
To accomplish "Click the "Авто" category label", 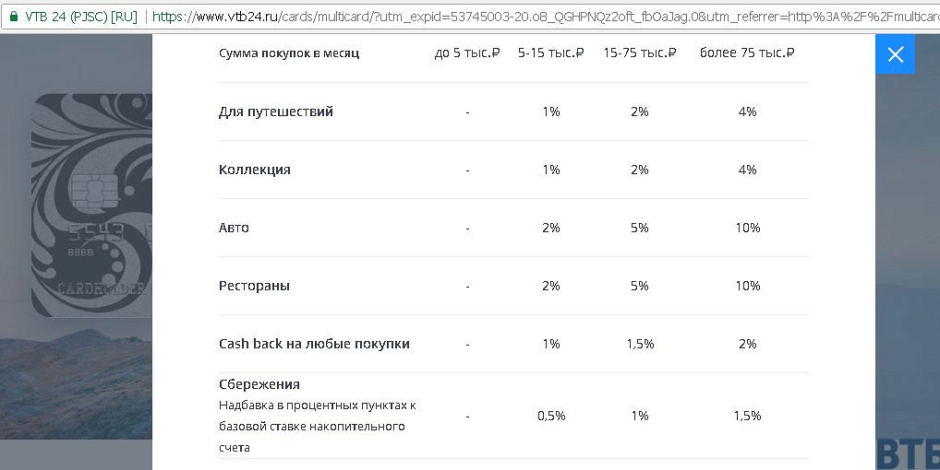I will point(234,228).
